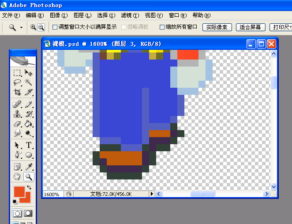Select the Paint Bucket tool
292x224 pixels.
[x=29, y=123]
